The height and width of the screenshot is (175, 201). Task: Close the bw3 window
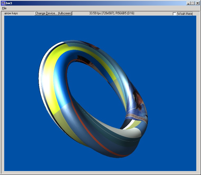point(197,3)
